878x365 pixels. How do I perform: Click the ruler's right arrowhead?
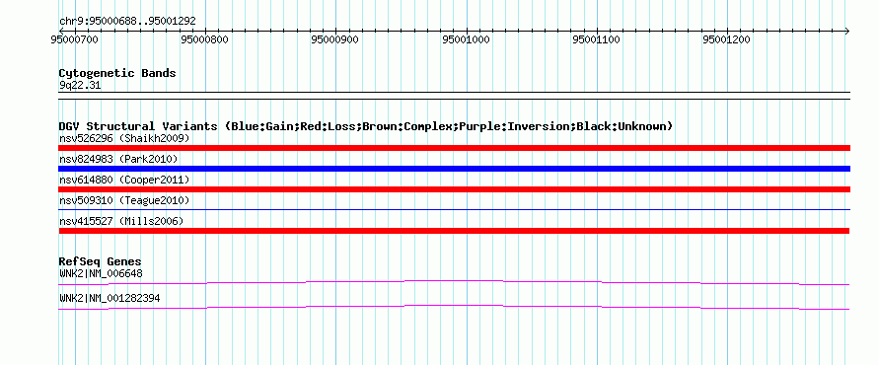pos(846,31)
